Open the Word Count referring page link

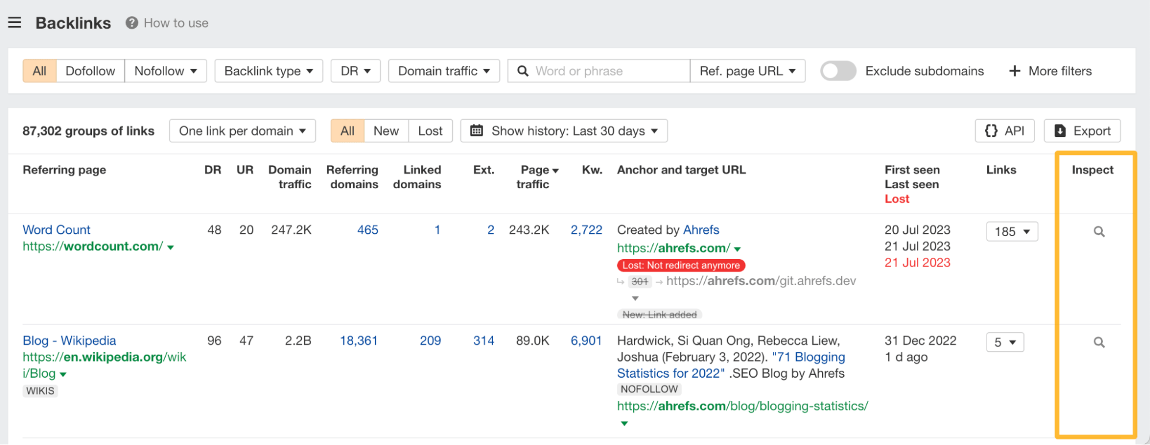coord(56,230)
